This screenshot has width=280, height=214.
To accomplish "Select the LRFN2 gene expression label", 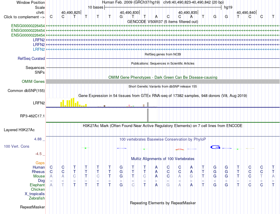I will click(39, 103).
